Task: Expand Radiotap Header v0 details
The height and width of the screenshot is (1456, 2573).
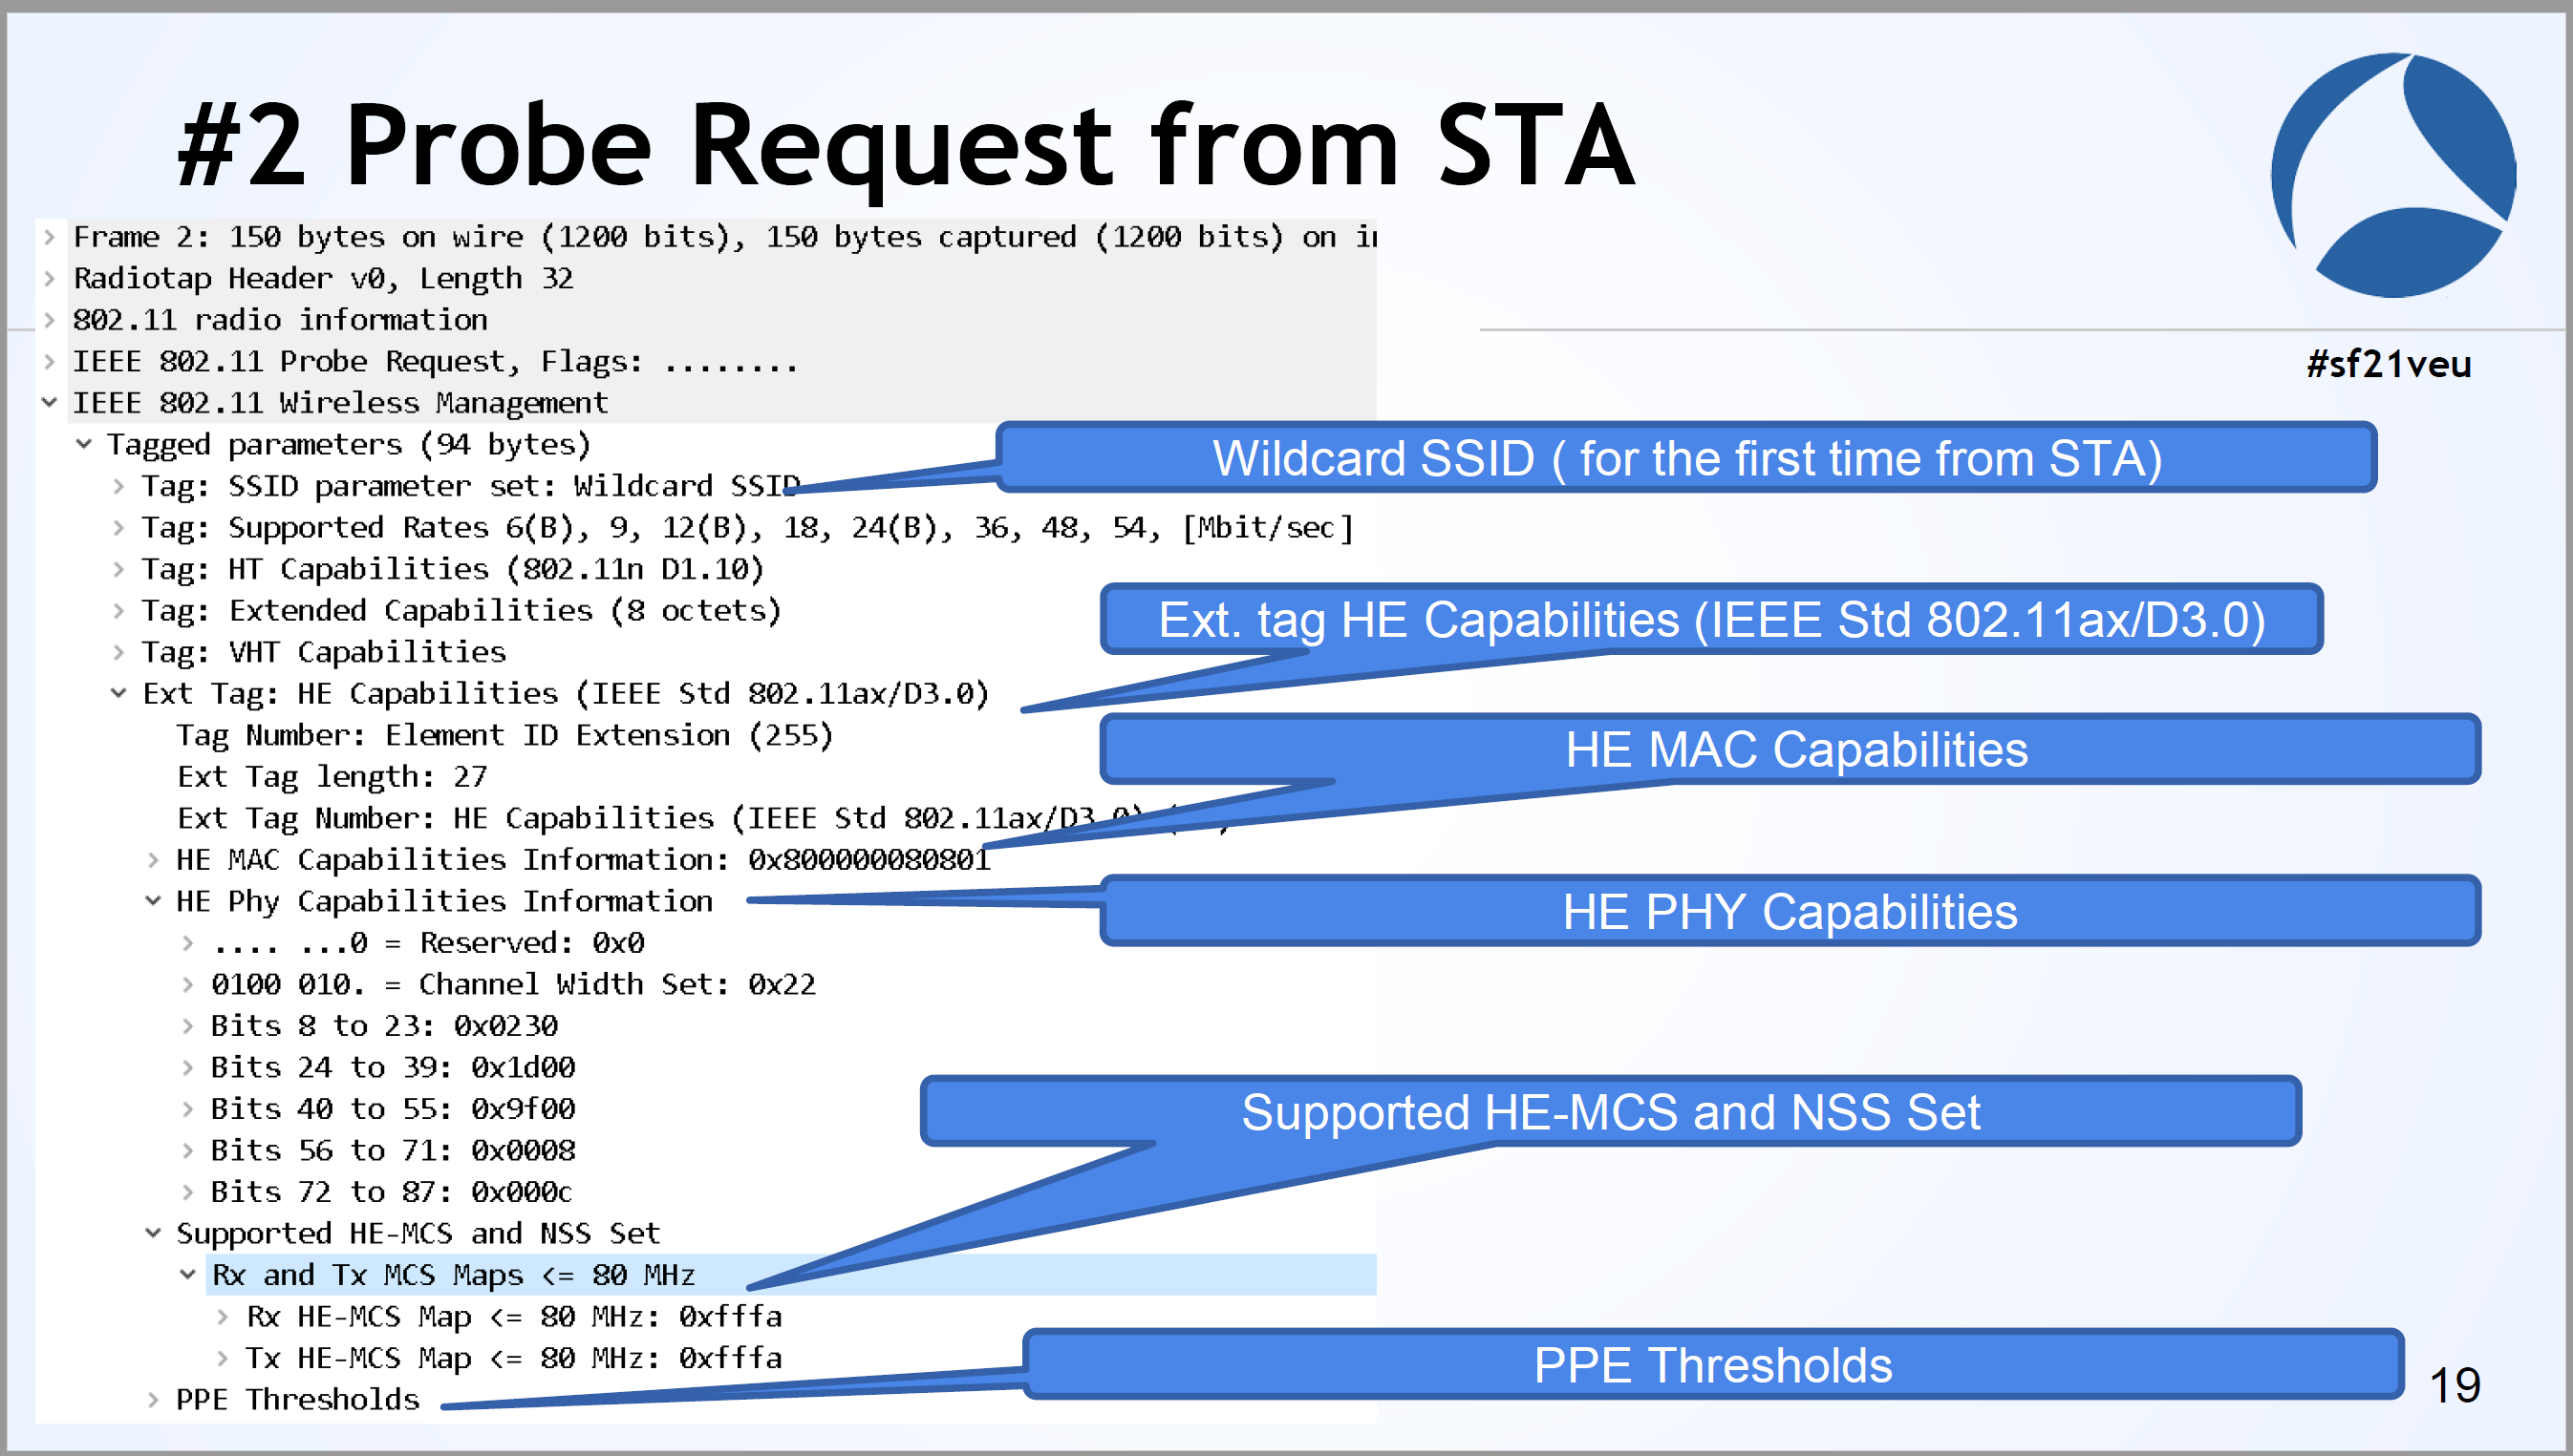Action: click(50, 278)
